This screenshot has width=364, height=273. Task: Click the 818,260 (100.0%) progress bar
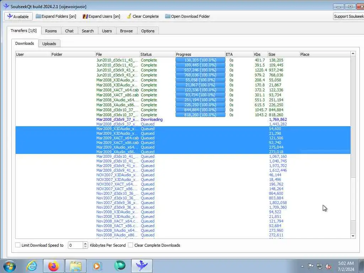click(x=200, y=115)
